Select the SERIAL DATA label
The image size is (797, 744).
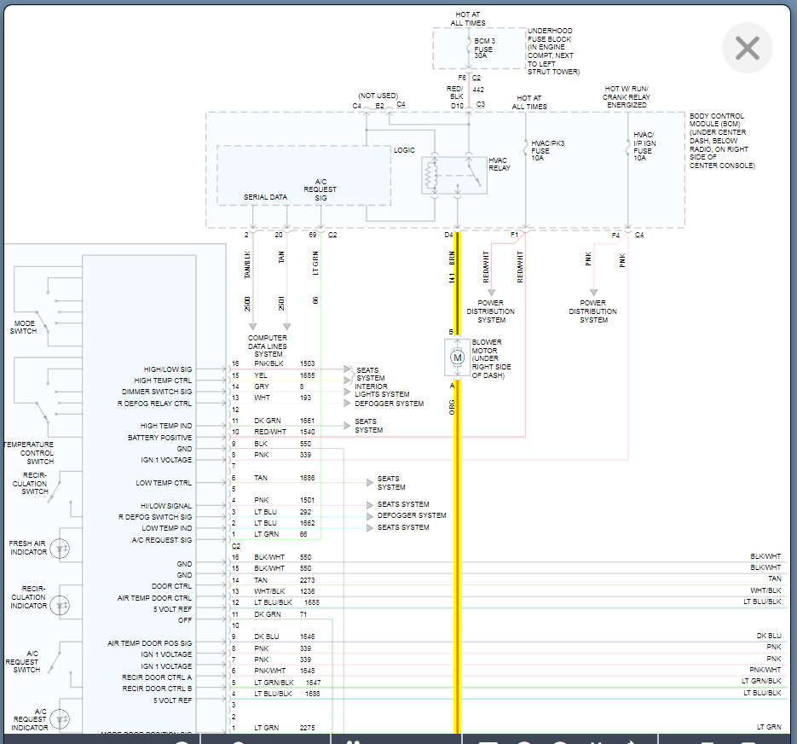tap(265, 197)
